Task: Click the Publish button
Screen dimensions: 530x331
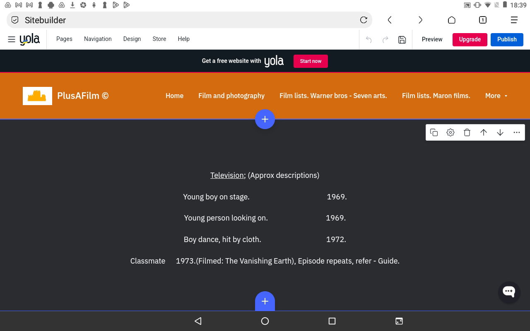Action: 507,39
